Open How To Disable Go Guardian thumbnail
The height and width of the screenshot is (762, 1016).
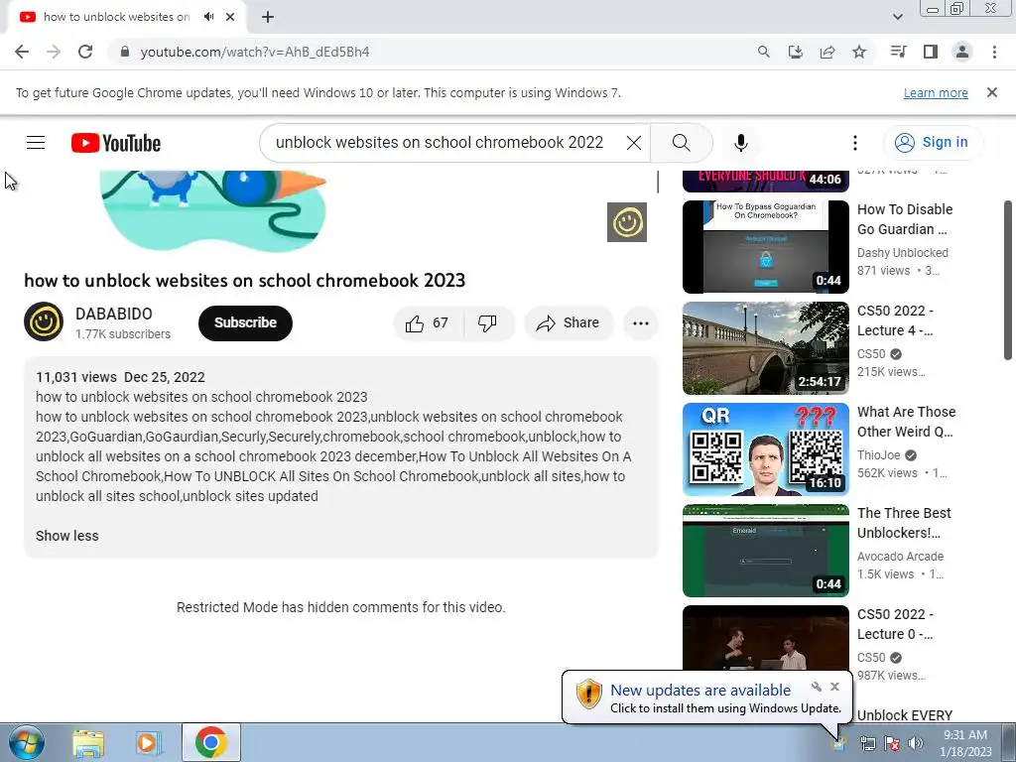766,247
